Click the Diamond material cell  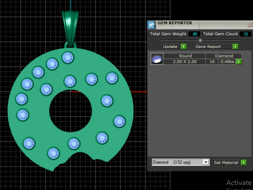coord(223,56)
